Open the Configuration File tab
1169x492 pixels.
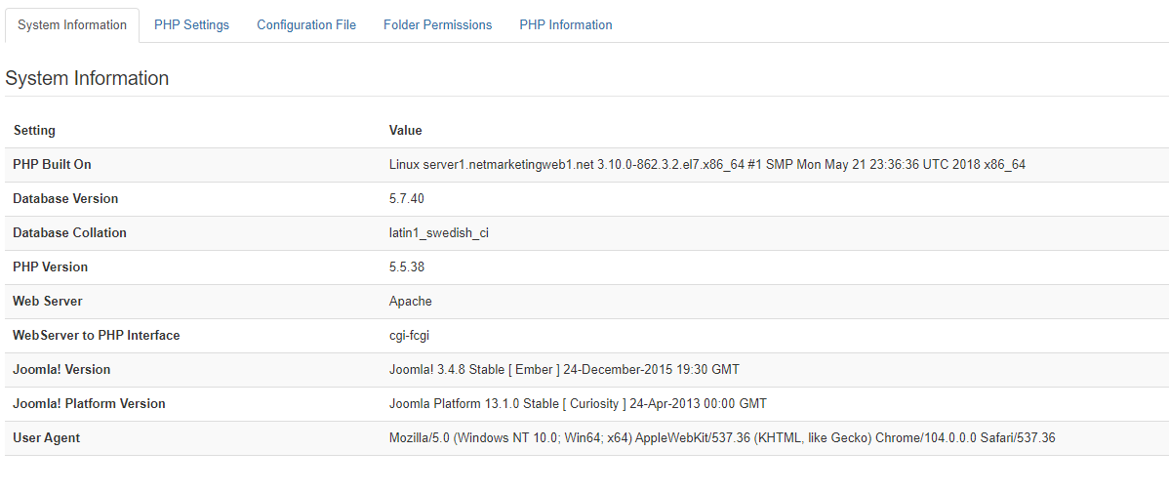306,25
